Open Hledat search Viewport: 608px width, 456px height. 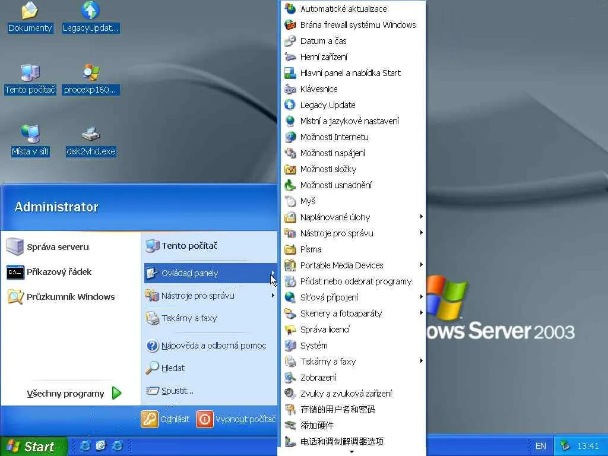point(211,368)
